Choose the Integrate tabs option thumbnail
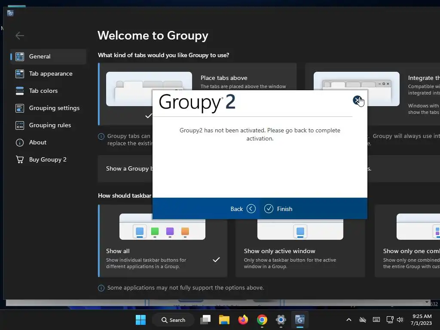The image size is (440, 330). pyautogui.click(x=356, y=89)
